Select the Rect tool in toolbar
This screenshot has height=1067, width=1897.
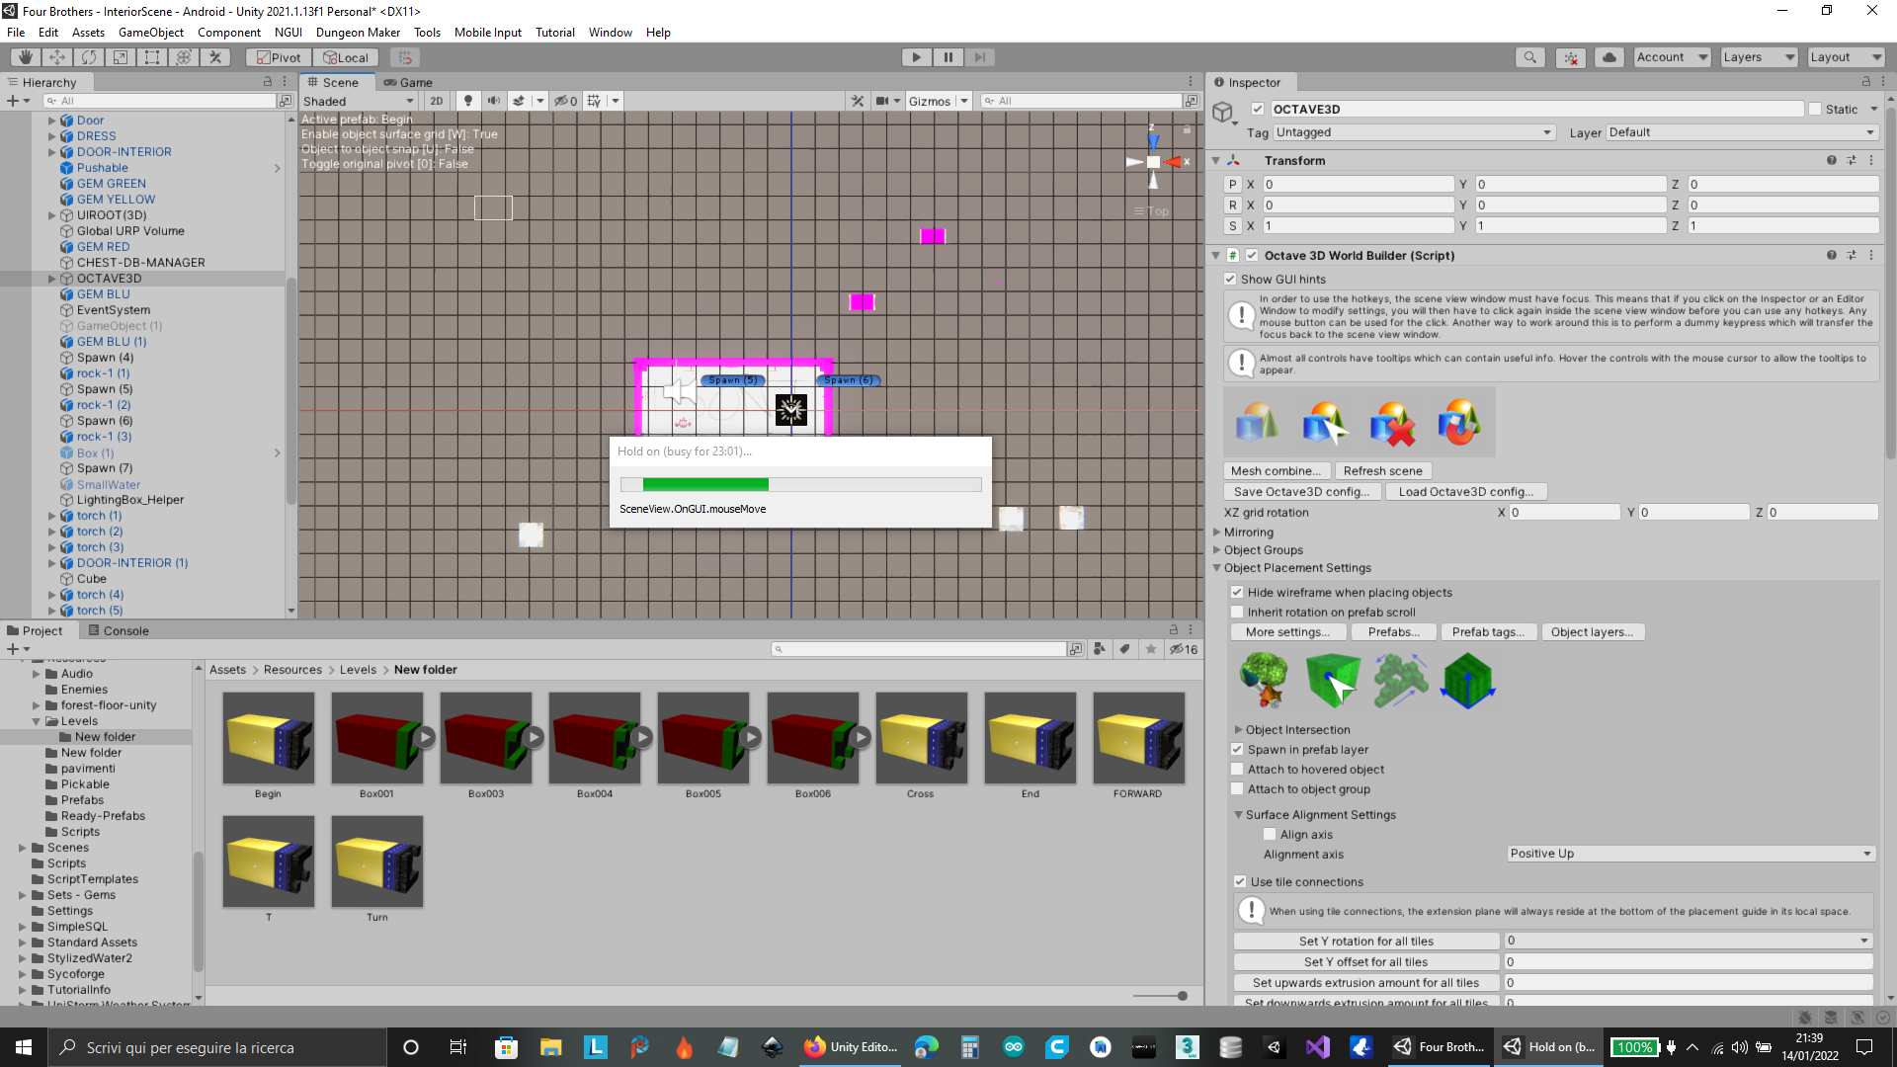(x=152, y=57)
